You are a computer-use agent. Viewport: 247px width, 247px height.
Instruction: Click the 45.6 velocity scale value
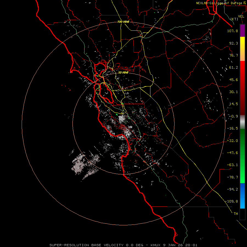(x=234, y=80)
